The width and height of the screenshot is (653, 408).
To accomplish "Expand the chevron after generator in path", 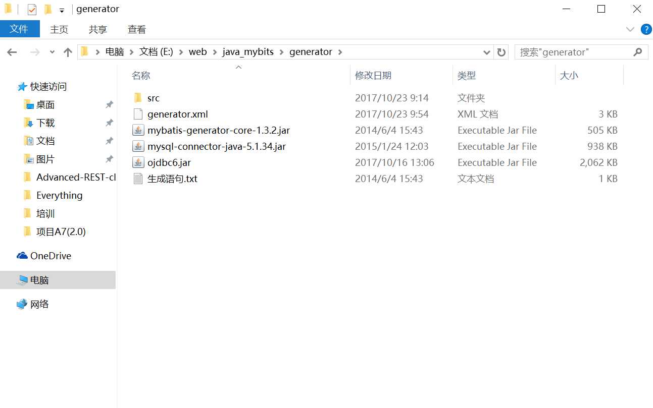I will point(340,52).
